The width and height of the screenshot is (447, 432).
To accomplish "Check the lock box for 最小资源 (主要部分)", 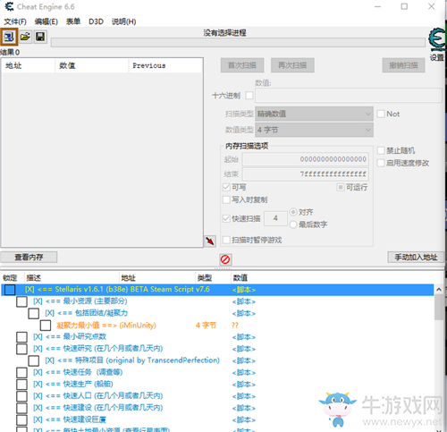I will point(21,301).
